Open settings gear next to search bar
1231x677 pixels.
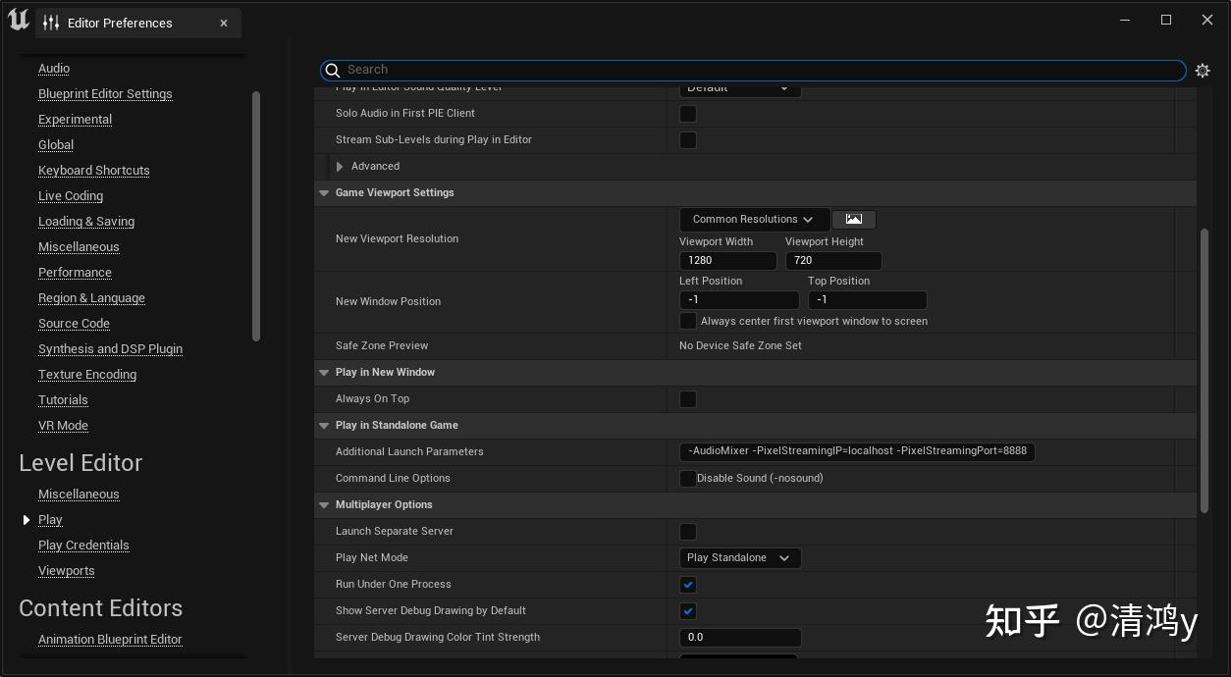1203,71
